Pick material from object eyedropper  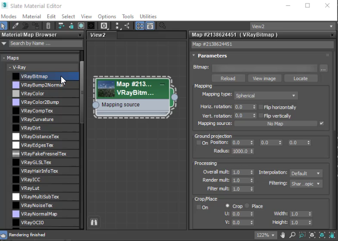point(15,26)
